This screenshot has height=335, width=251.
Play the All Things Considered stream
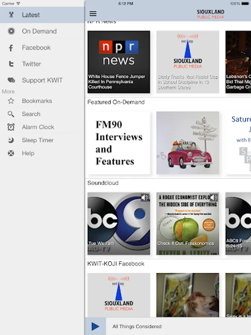coord(95,326)
